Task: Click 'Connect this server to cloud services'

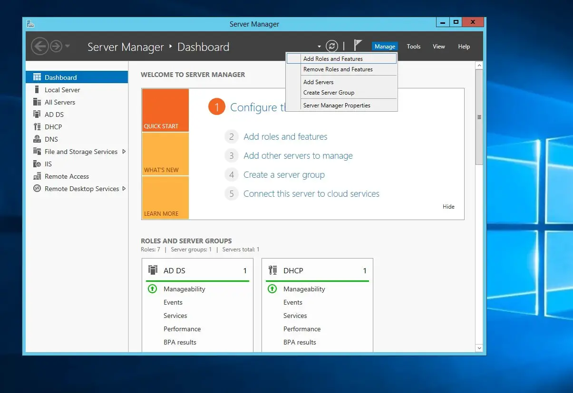Action: [311, 193]
